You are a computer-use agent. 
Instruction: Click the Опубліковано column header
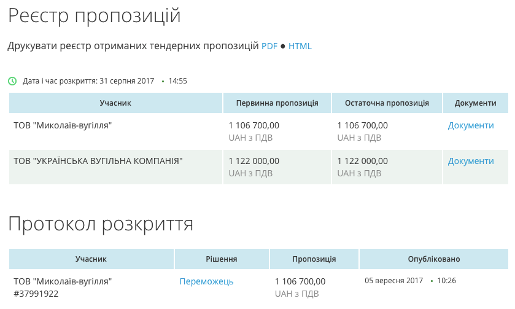tap(433, 259)
